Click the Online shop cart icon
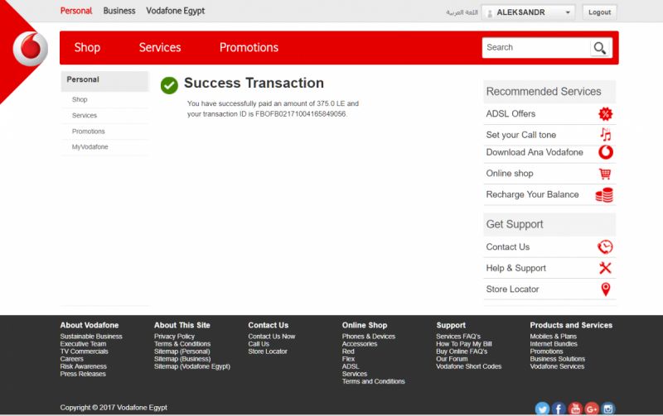 605,174
